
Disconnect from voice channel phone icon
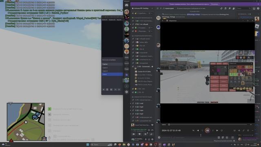tap(152, 130)
